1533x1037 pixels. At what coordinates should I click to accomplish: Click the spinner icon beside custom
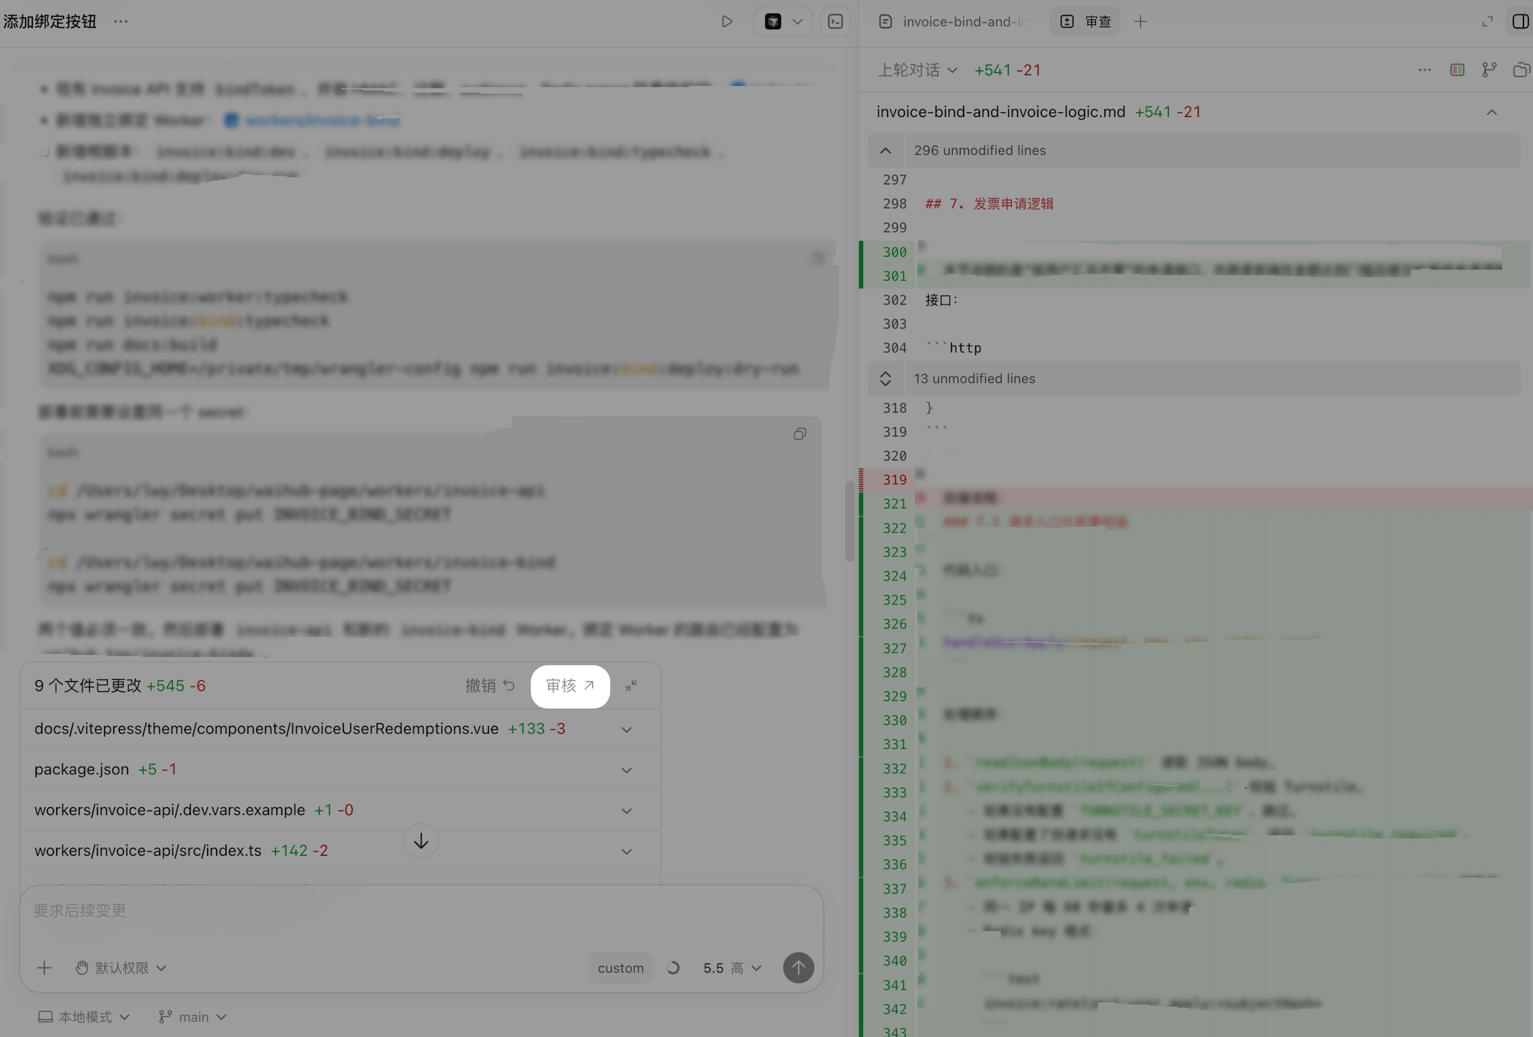pyautogui.click(x=673, y=968)
